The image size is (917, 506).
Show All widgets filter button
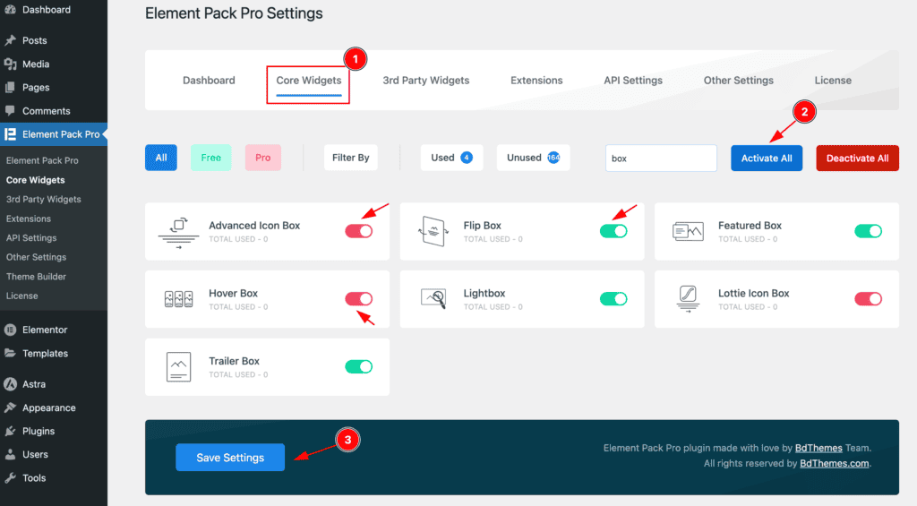click(161, 158)
